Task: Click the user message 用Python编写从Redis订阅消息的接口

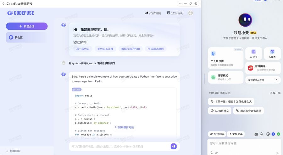Action: [x=92, y=63]
